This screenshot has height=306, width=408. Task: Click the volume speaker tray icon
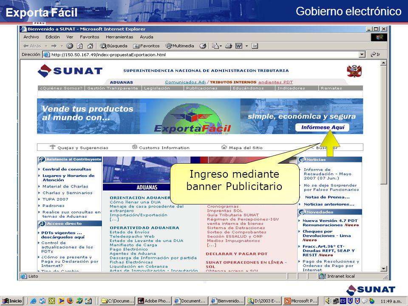[328, 301]
